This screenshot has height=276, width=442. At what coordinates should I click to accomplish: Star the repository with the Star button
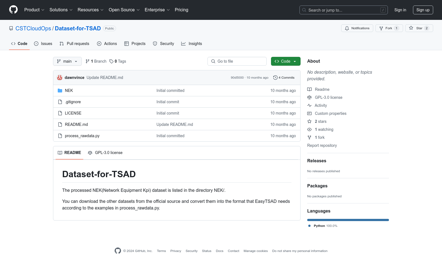[x=419, y=28]
